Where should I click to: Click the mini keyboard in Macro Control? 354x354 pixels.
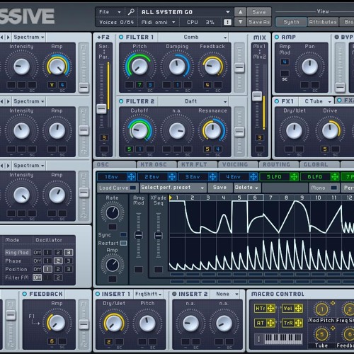point(283,339)
